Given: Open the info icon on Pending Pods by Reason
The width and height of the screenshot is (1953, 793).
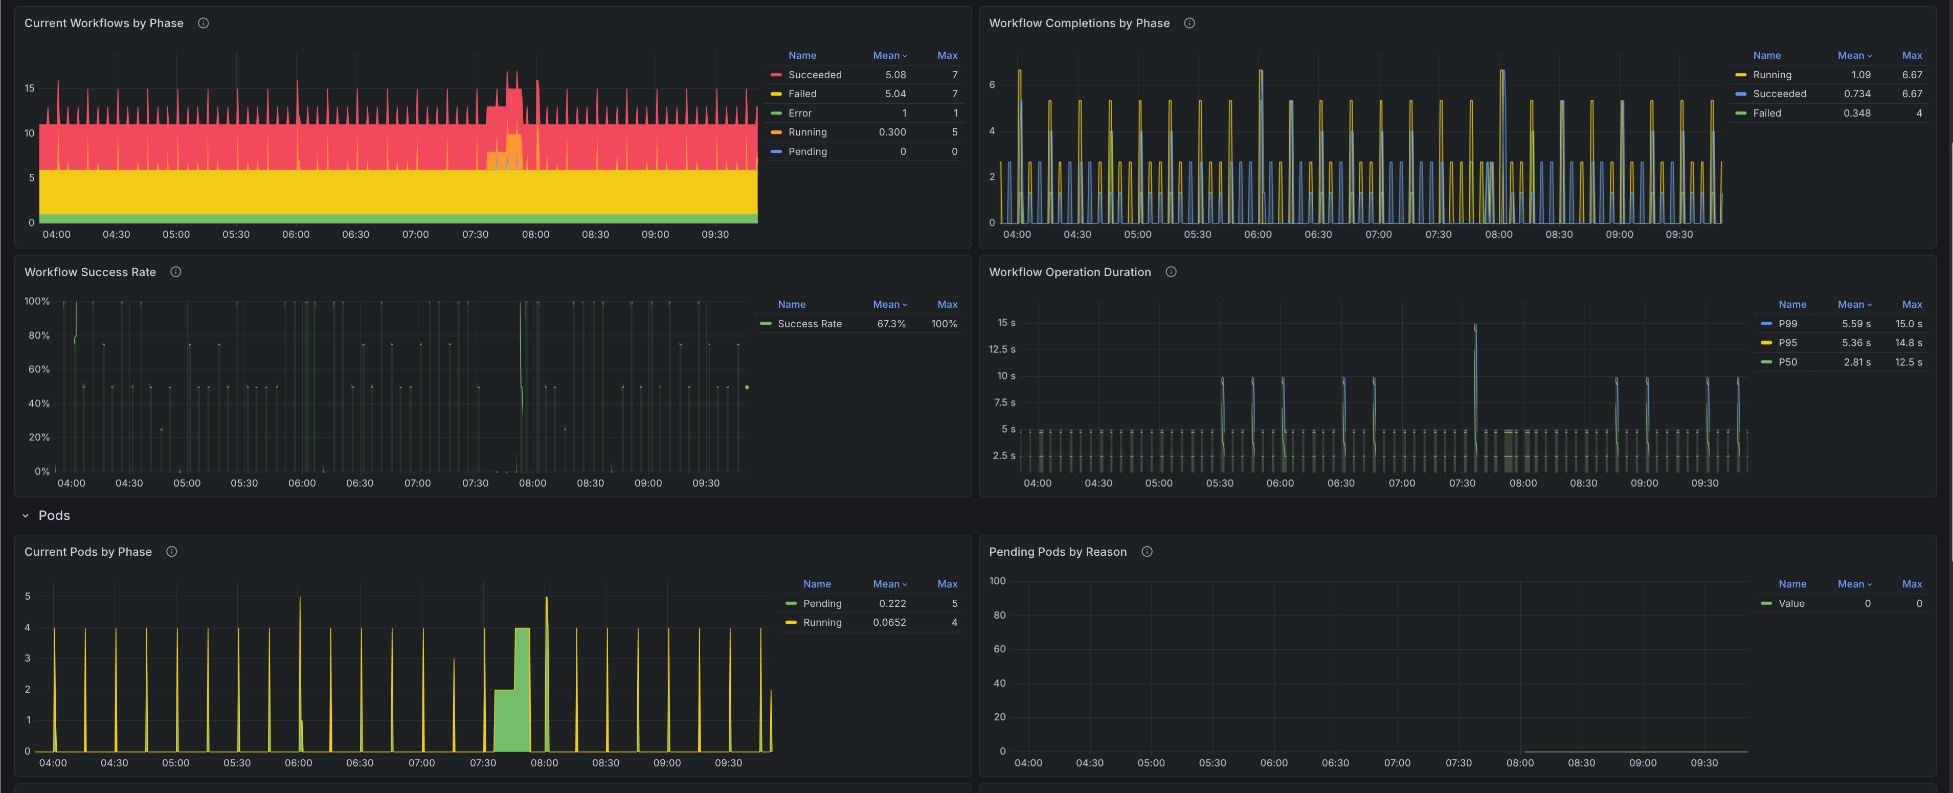Looking at the screenshot, I should 1147,551.
